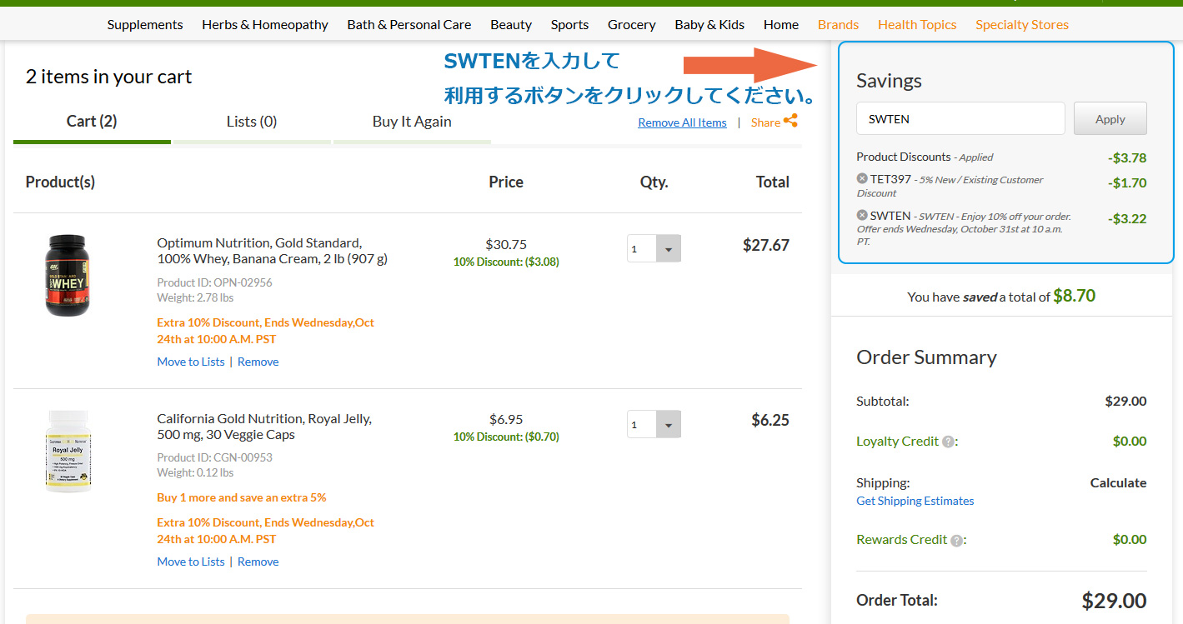Viewport: 1183px width, 624px height.
Task: Click the Order Total $29.00 value
Action: click(1114, 601)
